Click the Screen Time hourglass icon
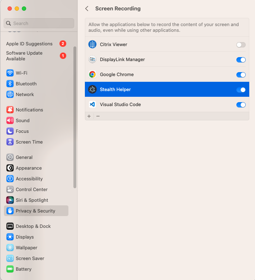 click(10, 142)
